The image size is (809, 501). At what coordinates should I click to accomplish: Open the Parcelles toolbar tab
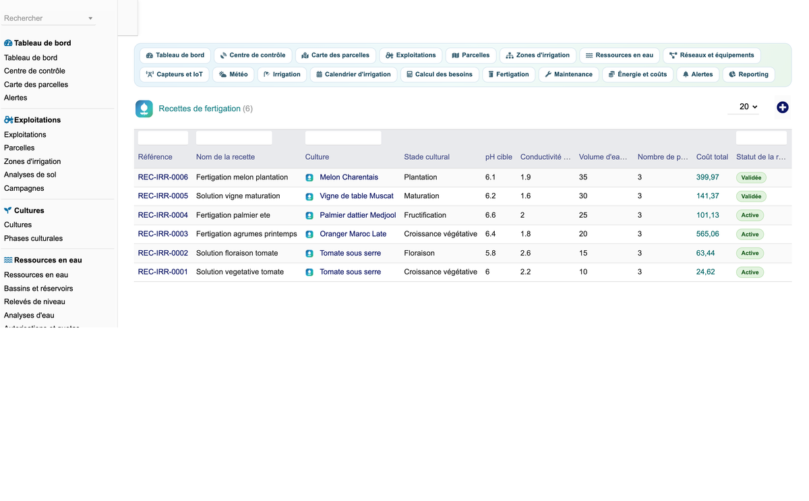click(x=471, y=55)
